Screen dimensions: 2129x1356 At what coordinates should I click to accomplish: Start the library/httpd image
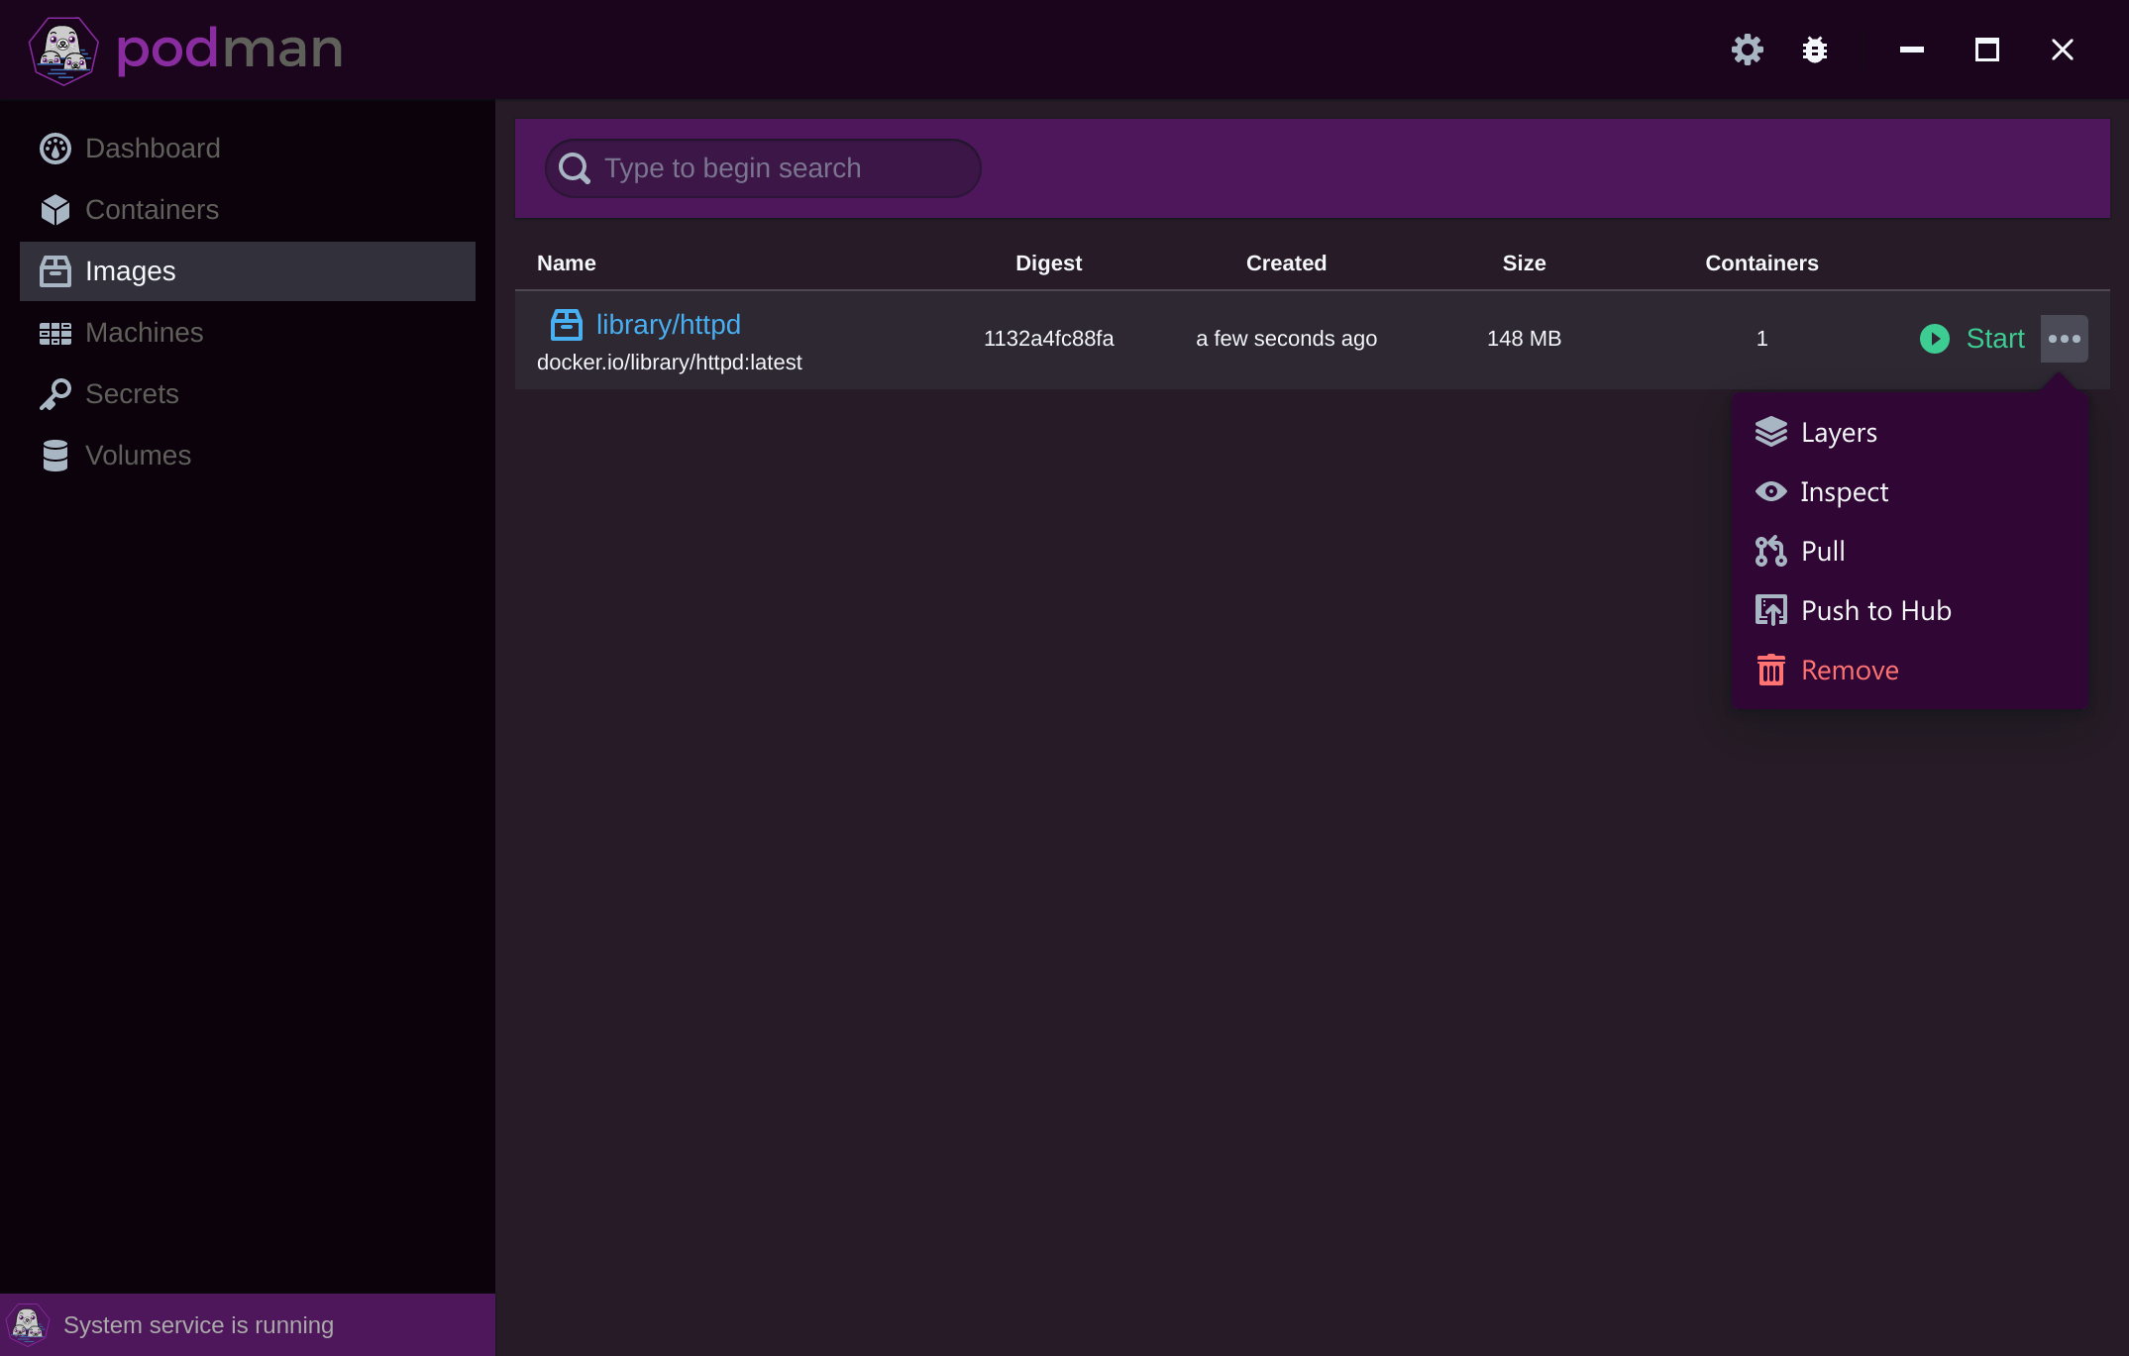[1972, 339]
